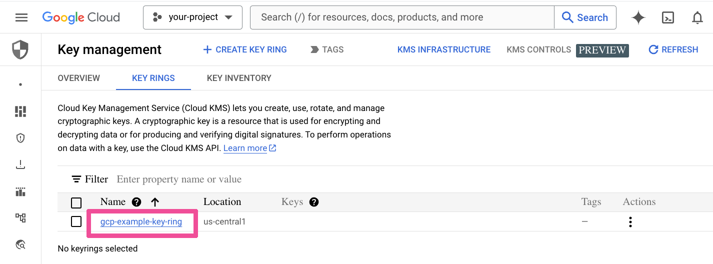Click the Tags column header

coord(591,202)
